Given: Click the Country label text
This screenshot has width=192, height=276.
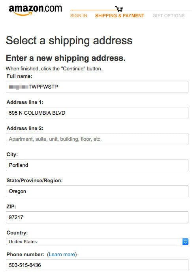Looking at the screenshot, I should click(17, 233).
